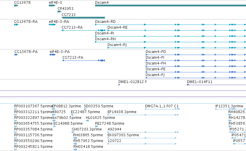Screen dimensions: 246x151
Task: Select EP08812.3prime EST
Action: 66,106
